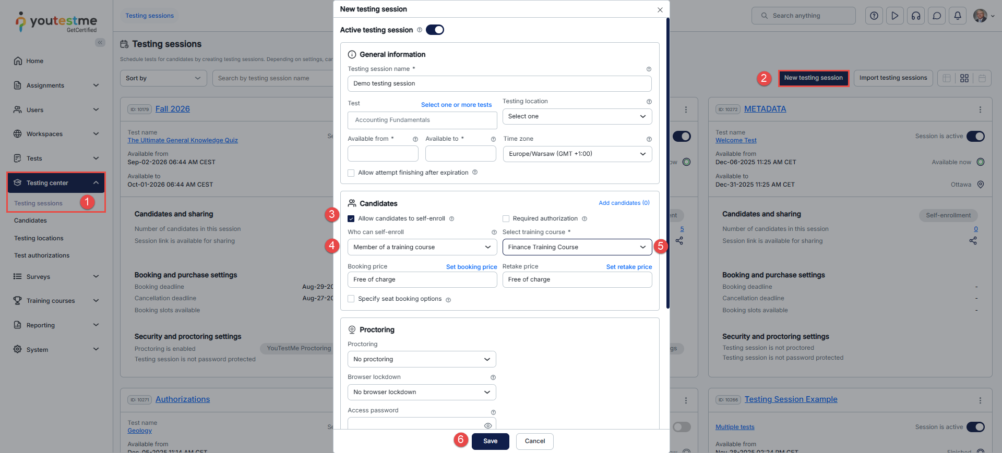
Task: Check Required authorization checkbox
Action: (506, 218)
